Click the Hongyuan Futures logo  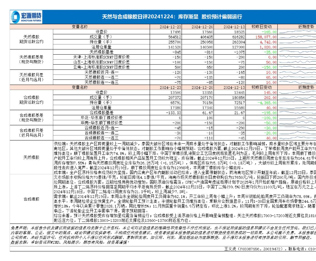(26, 17)
